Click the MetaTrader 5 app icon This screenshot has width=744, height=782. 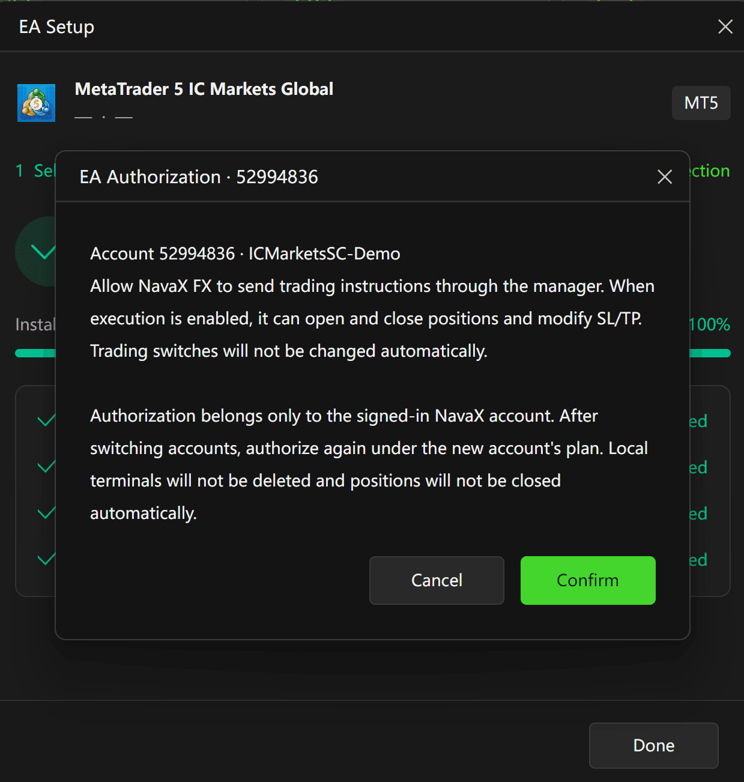click(x=36, y=103)
